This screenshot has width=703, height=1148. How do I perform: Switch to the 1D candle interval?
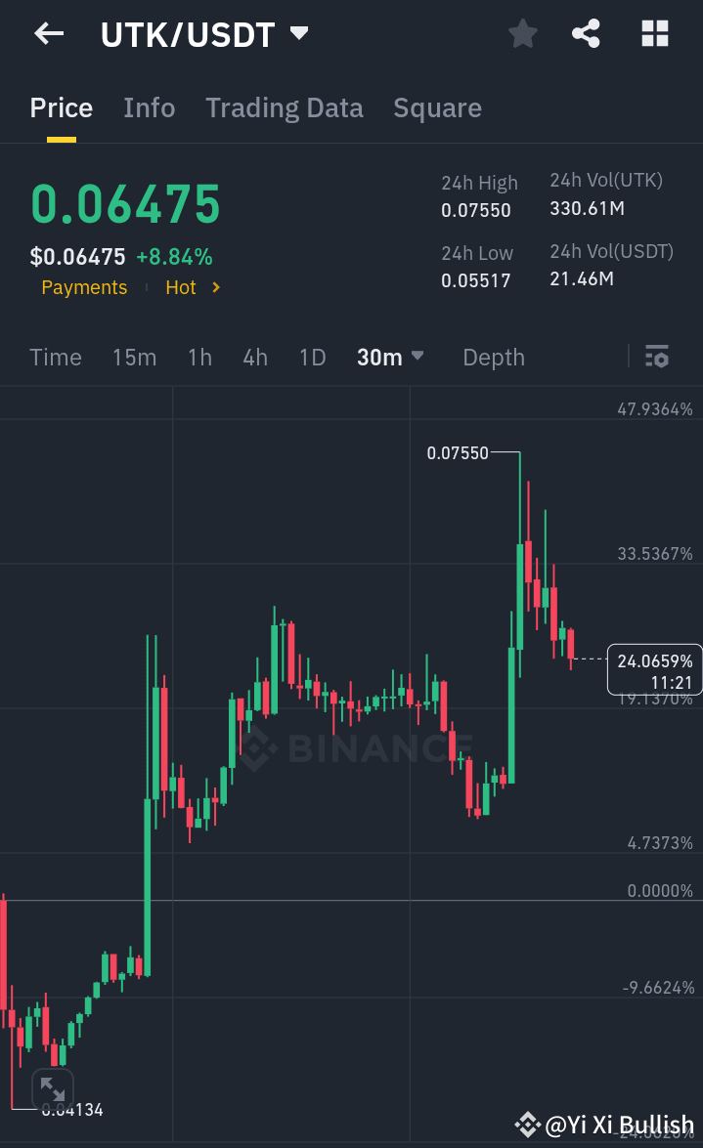pyautogui.click(x=312, y=357)
